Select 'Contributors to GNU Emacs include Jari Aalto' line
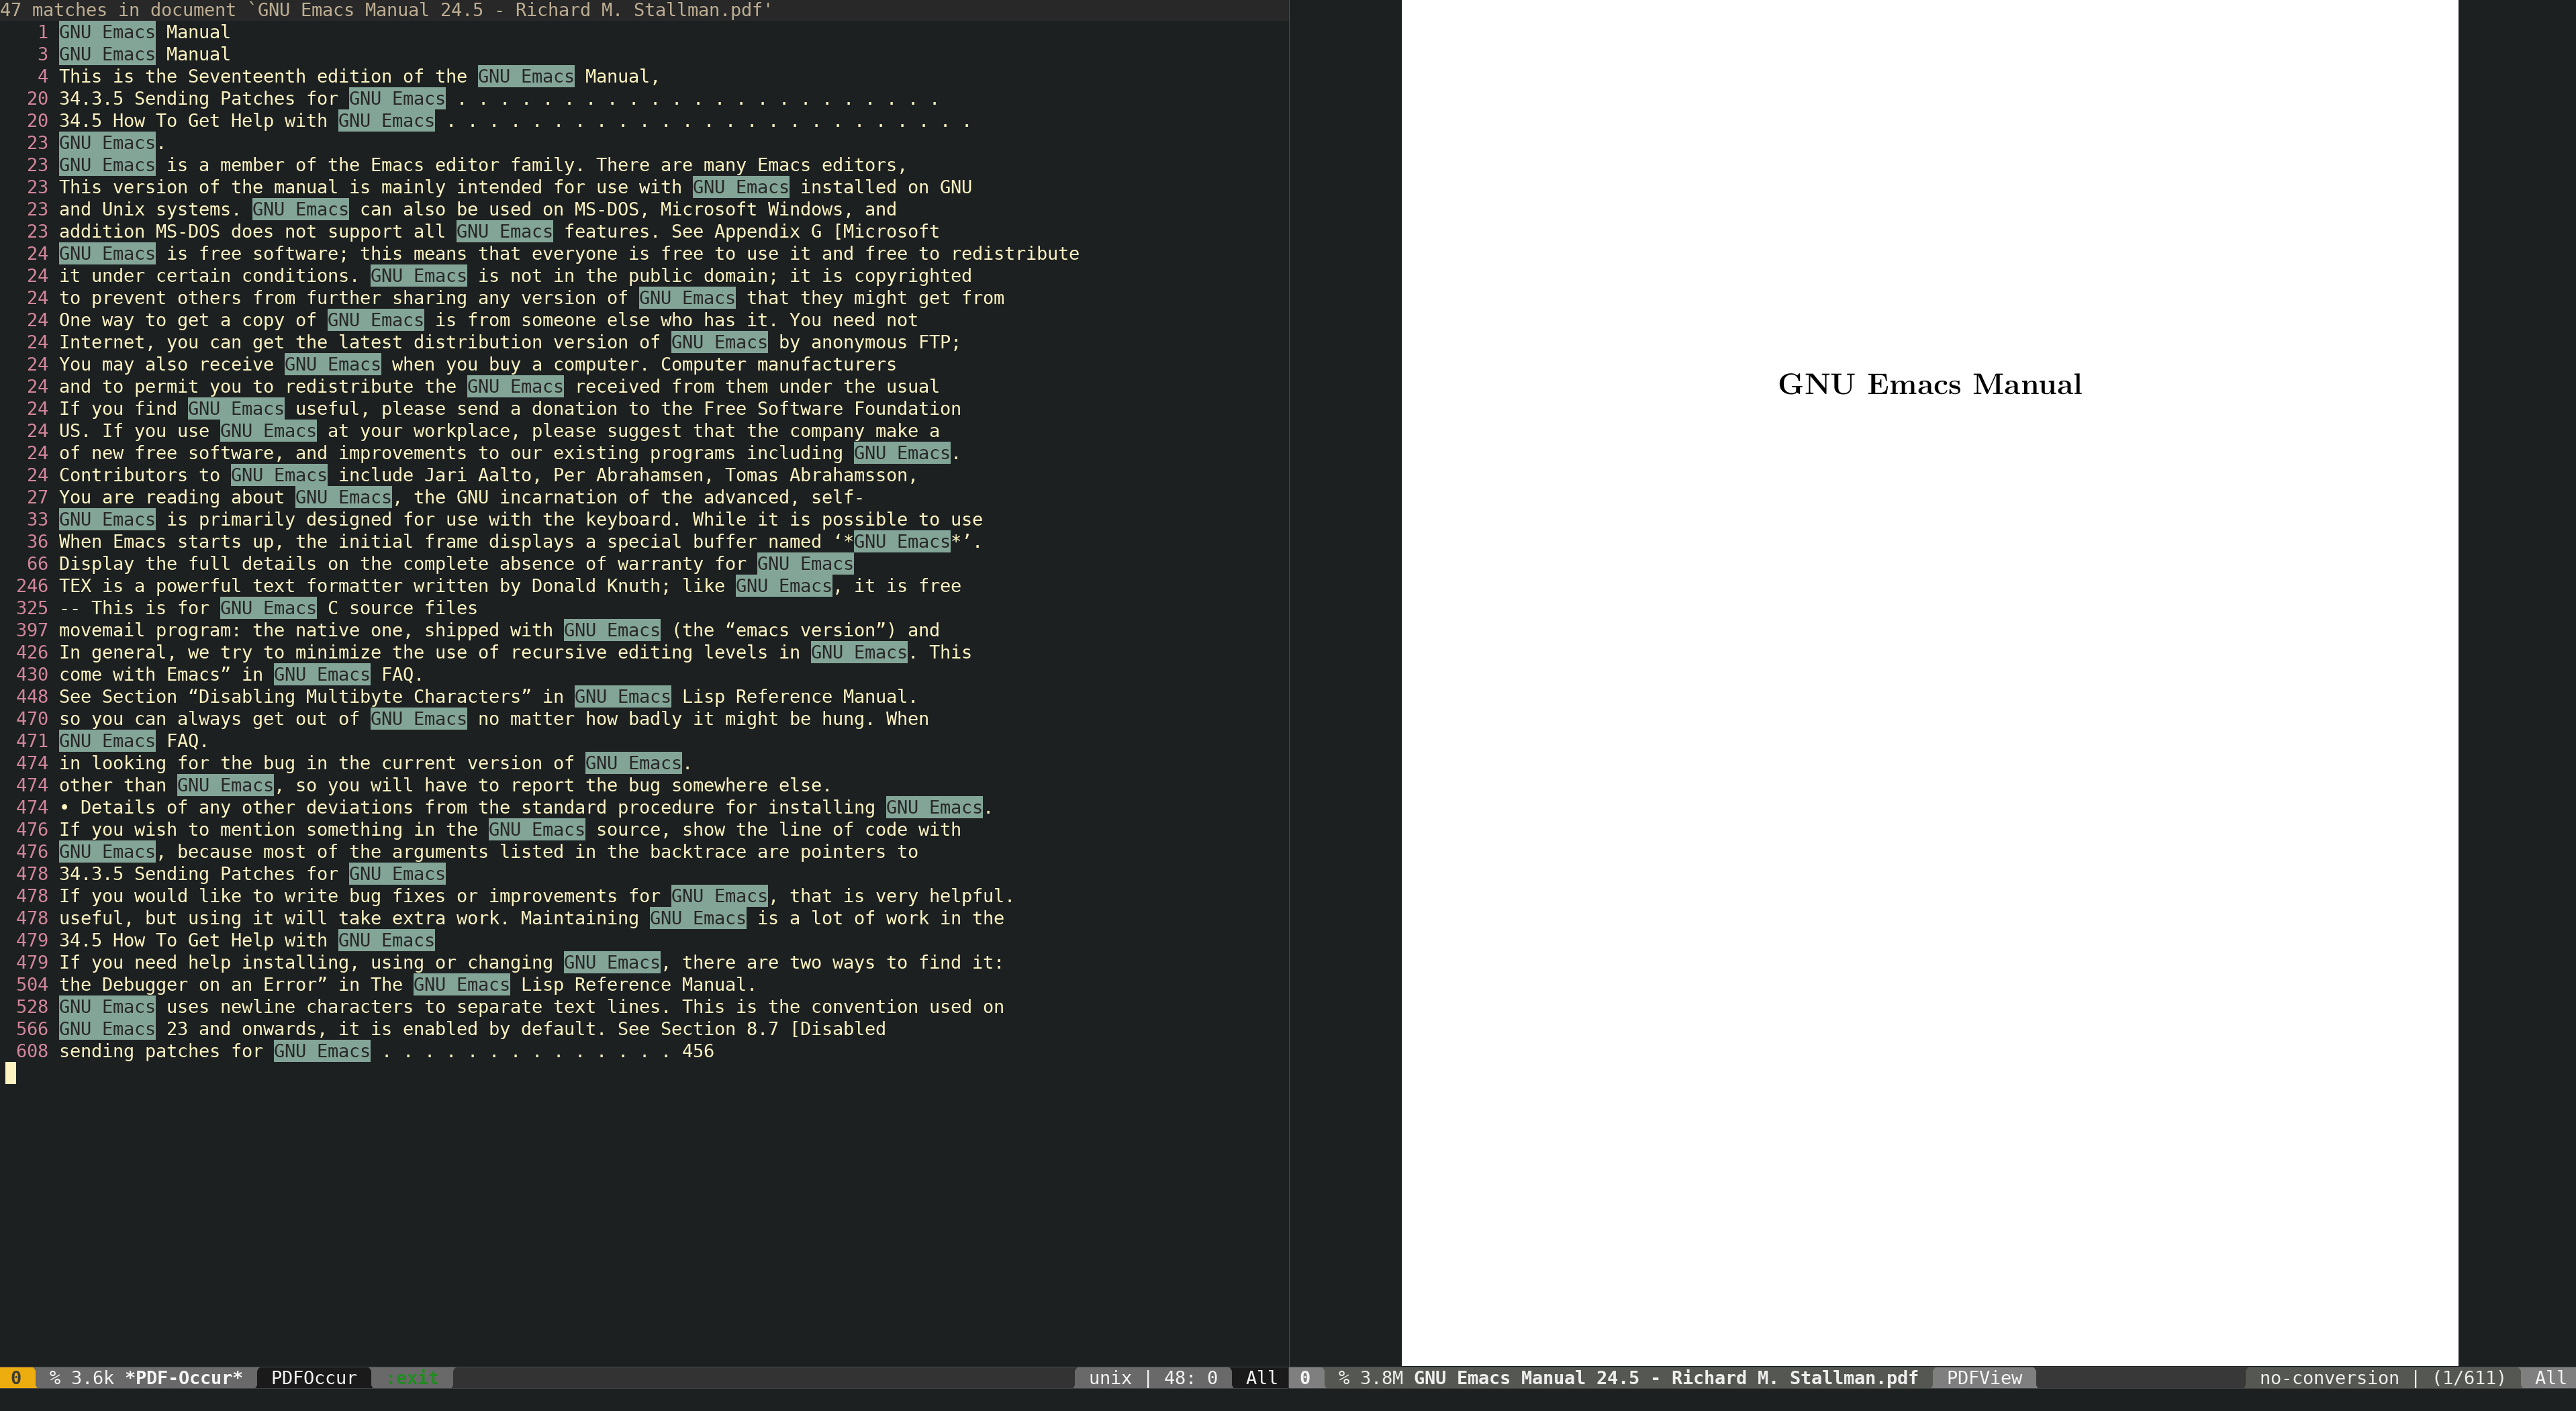The image size is (2576, 1411). click(488, 475)
